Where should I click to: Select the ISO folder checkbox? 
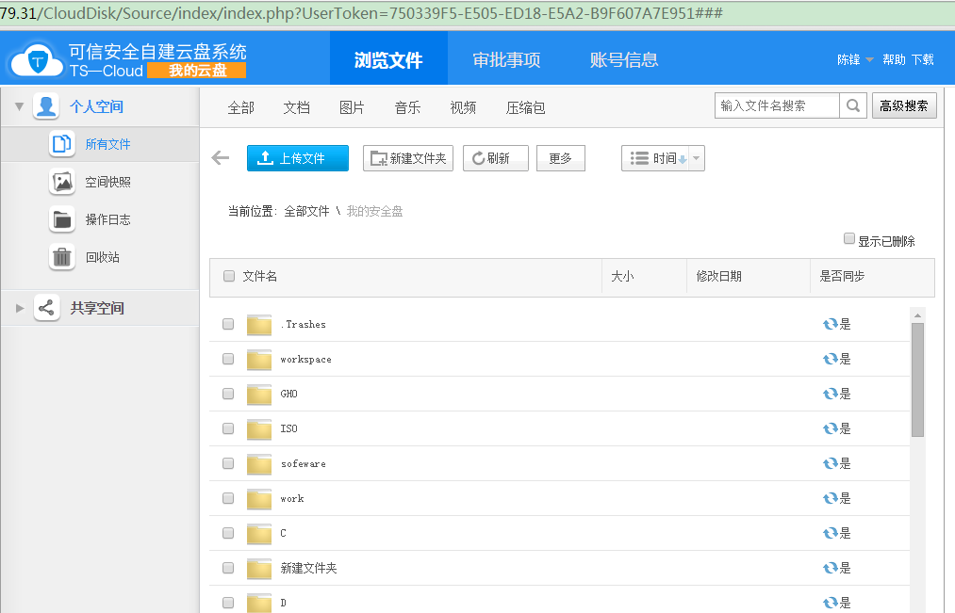(228, 428)
